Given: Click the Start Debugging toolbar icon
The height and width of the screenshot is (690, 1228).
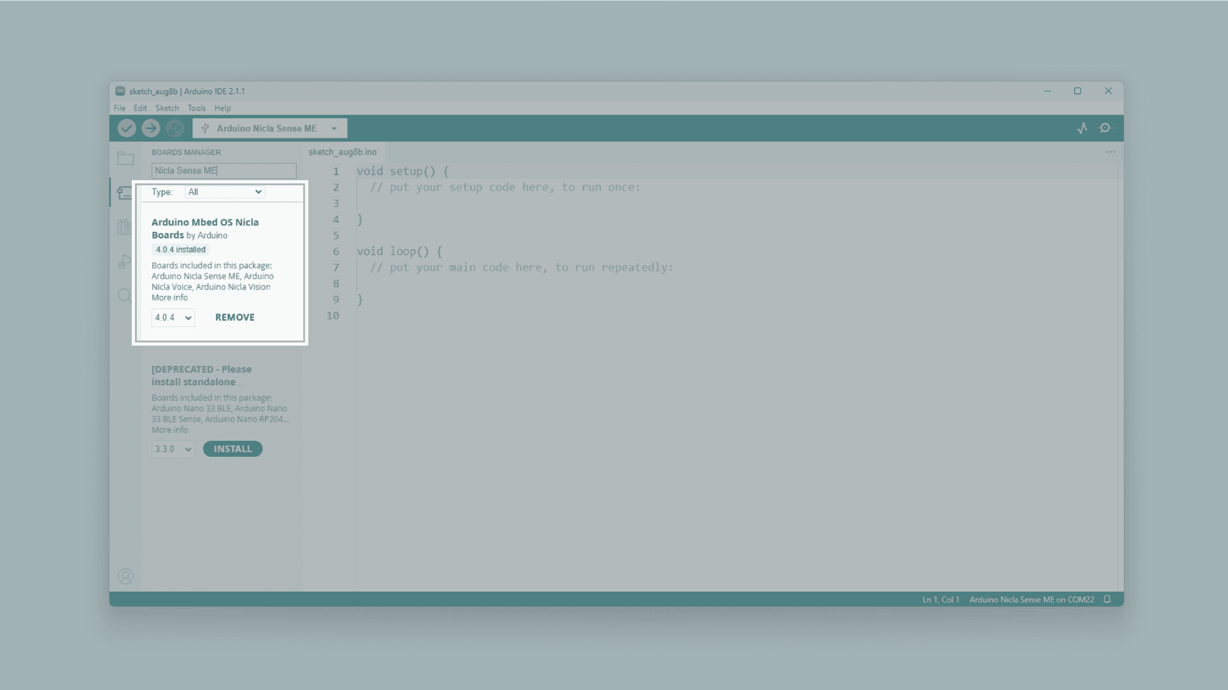Looking at the screenshot, I should click(x=175, y=128).
